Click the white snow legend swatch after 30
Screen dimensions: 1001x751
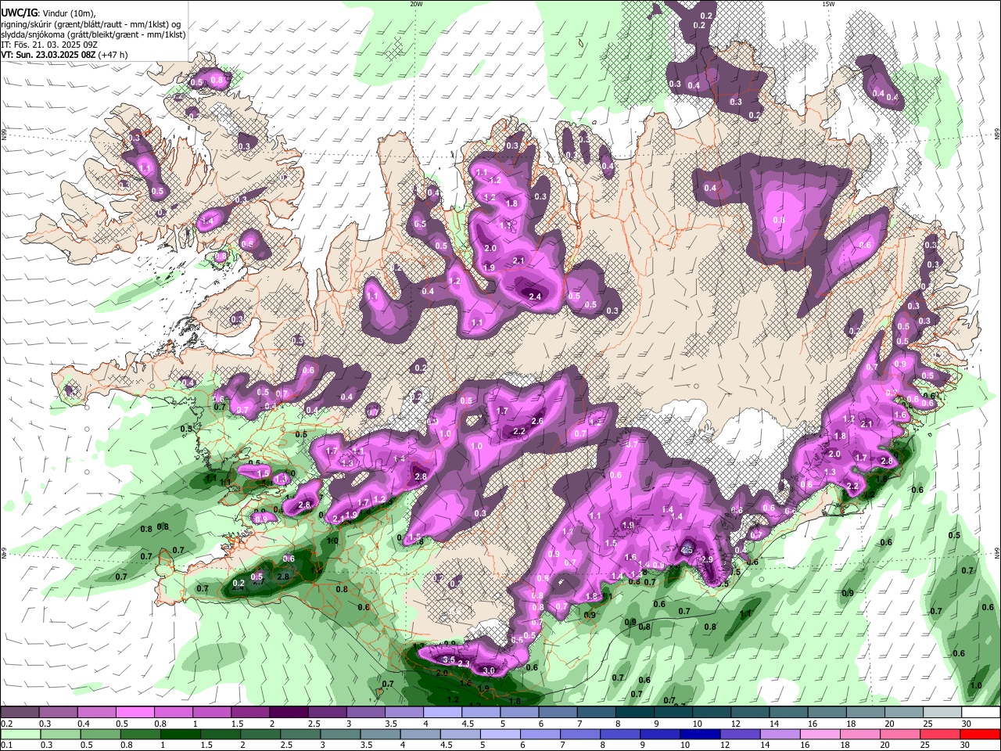(980, 713)
